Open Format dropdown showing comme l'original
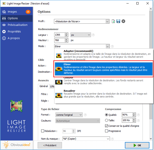This screenshot has width=154, height=150. 69,115
